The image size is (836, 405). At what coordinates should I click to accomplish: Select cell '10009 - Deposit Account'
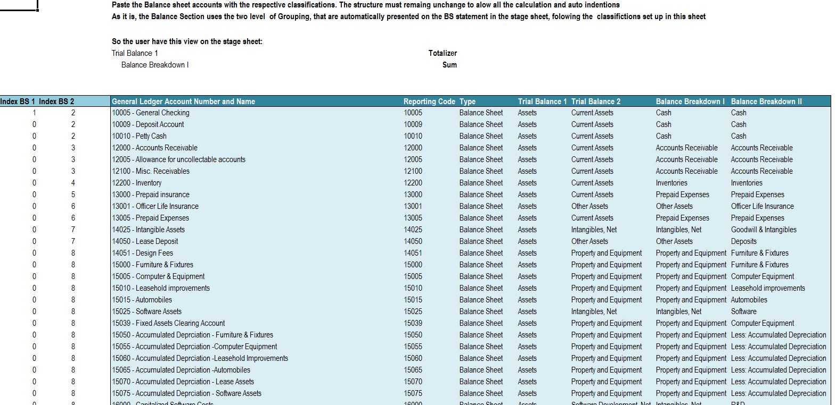click(147, 124)
